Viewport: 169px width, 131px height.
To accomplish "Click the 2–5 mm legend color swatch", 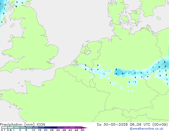I will [23, 128].
